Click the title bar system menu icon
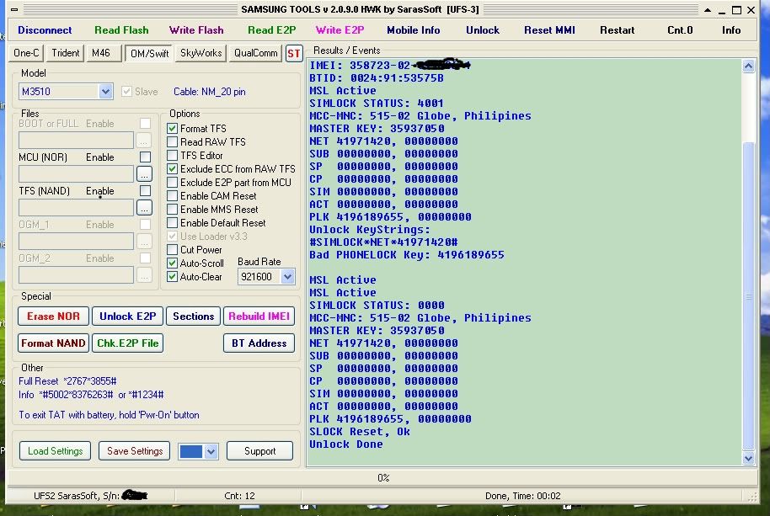Image resolution: width=770 pixels, height=516 pixels. tap(13, 9)
